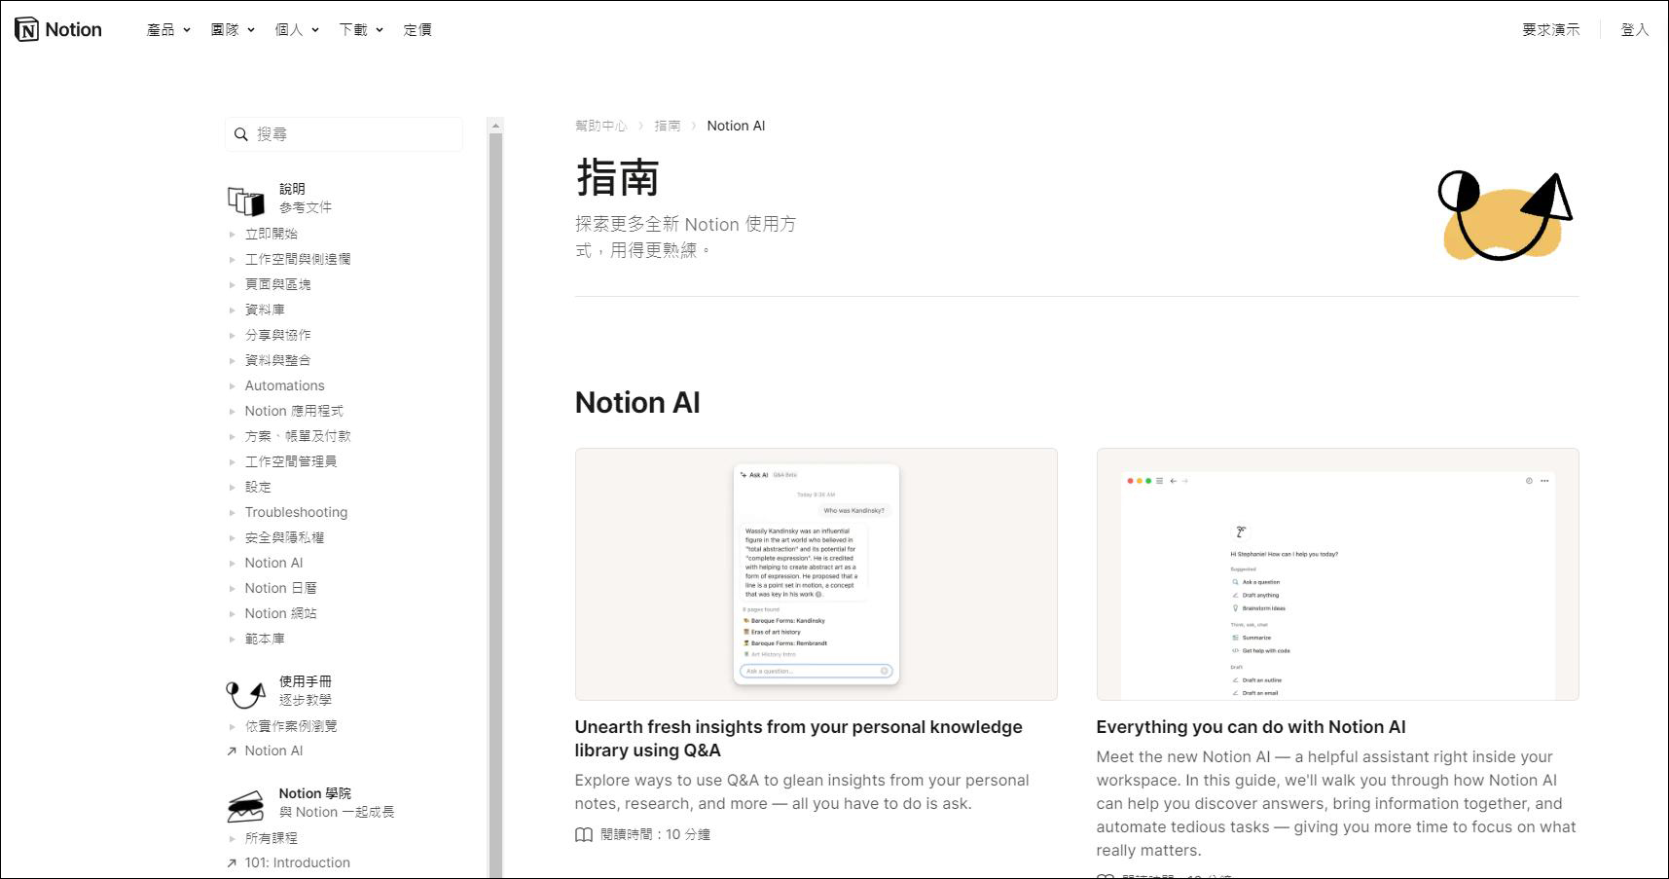Open the 下載 dropdown menu
1669x879 pixels.
coord(361,30)
